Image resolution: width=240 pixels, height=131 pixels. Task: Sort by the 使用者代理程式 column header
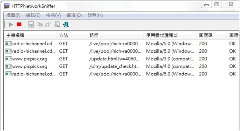click(x=170, y=35)
